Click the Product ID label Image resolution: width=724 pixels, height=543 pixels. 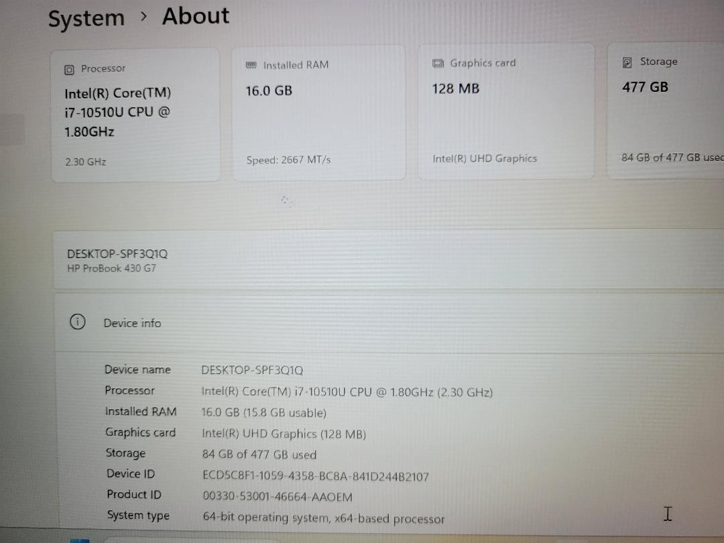coord(134,495)
